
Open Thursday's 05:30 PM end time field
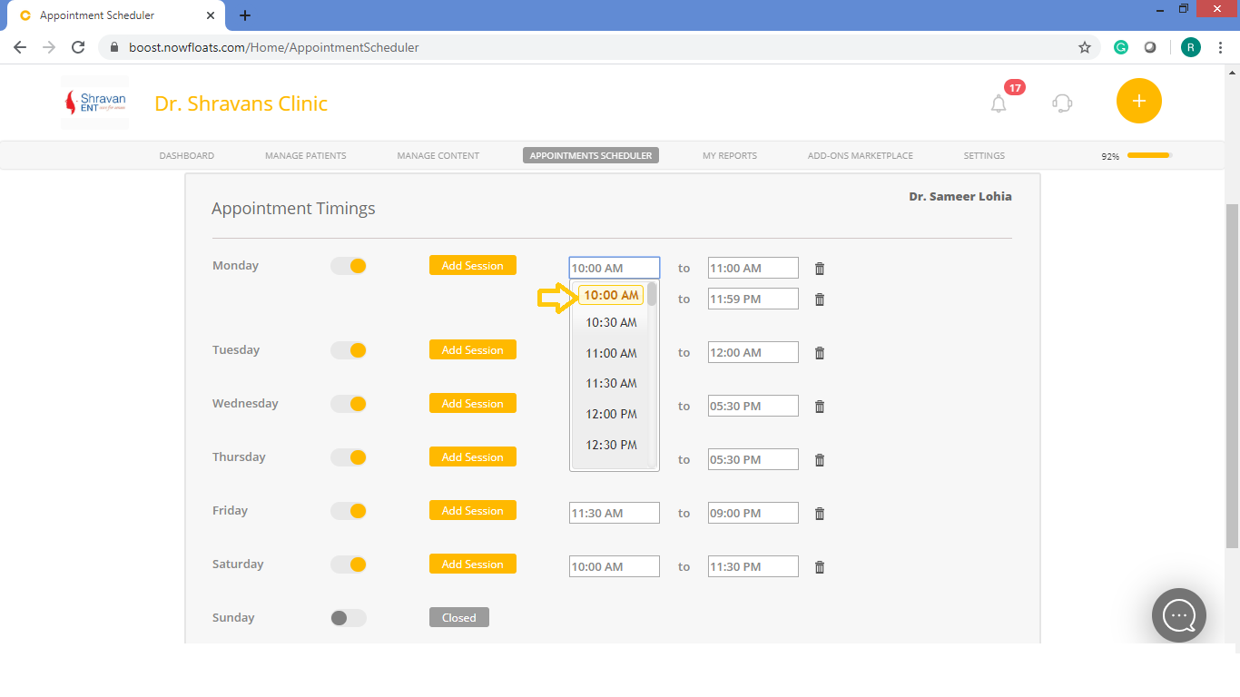753,459
